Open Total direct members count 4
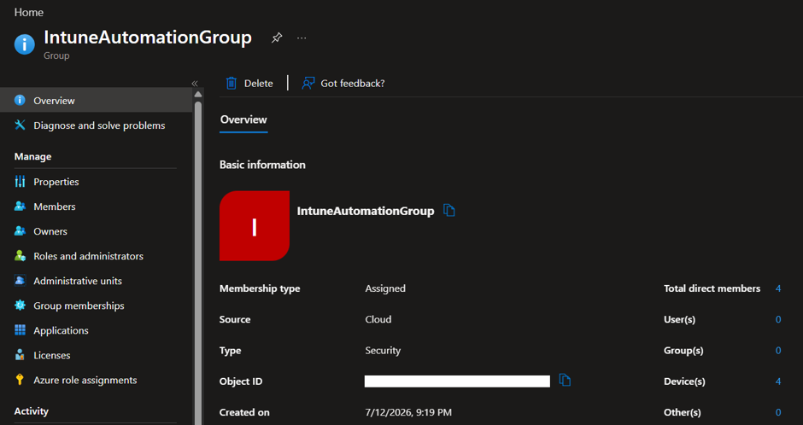The height and width of the screenshot is (425, 803). coord(778,288)
